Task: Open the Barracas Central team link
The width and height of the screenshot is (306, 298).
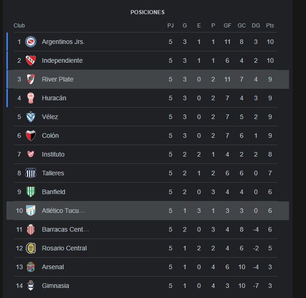Action: tap(66, 229)
